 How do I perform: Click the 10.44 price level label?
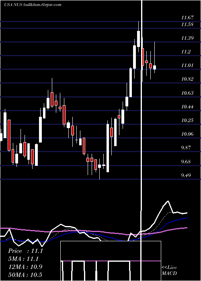pyautogui.click(x=187, y=107)
